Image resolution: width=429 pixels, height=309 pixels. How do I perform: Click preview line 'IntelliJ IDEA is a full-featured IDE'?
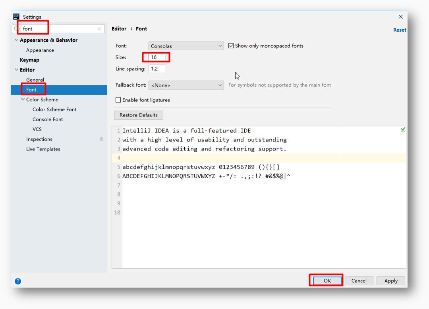coord(186,131)
